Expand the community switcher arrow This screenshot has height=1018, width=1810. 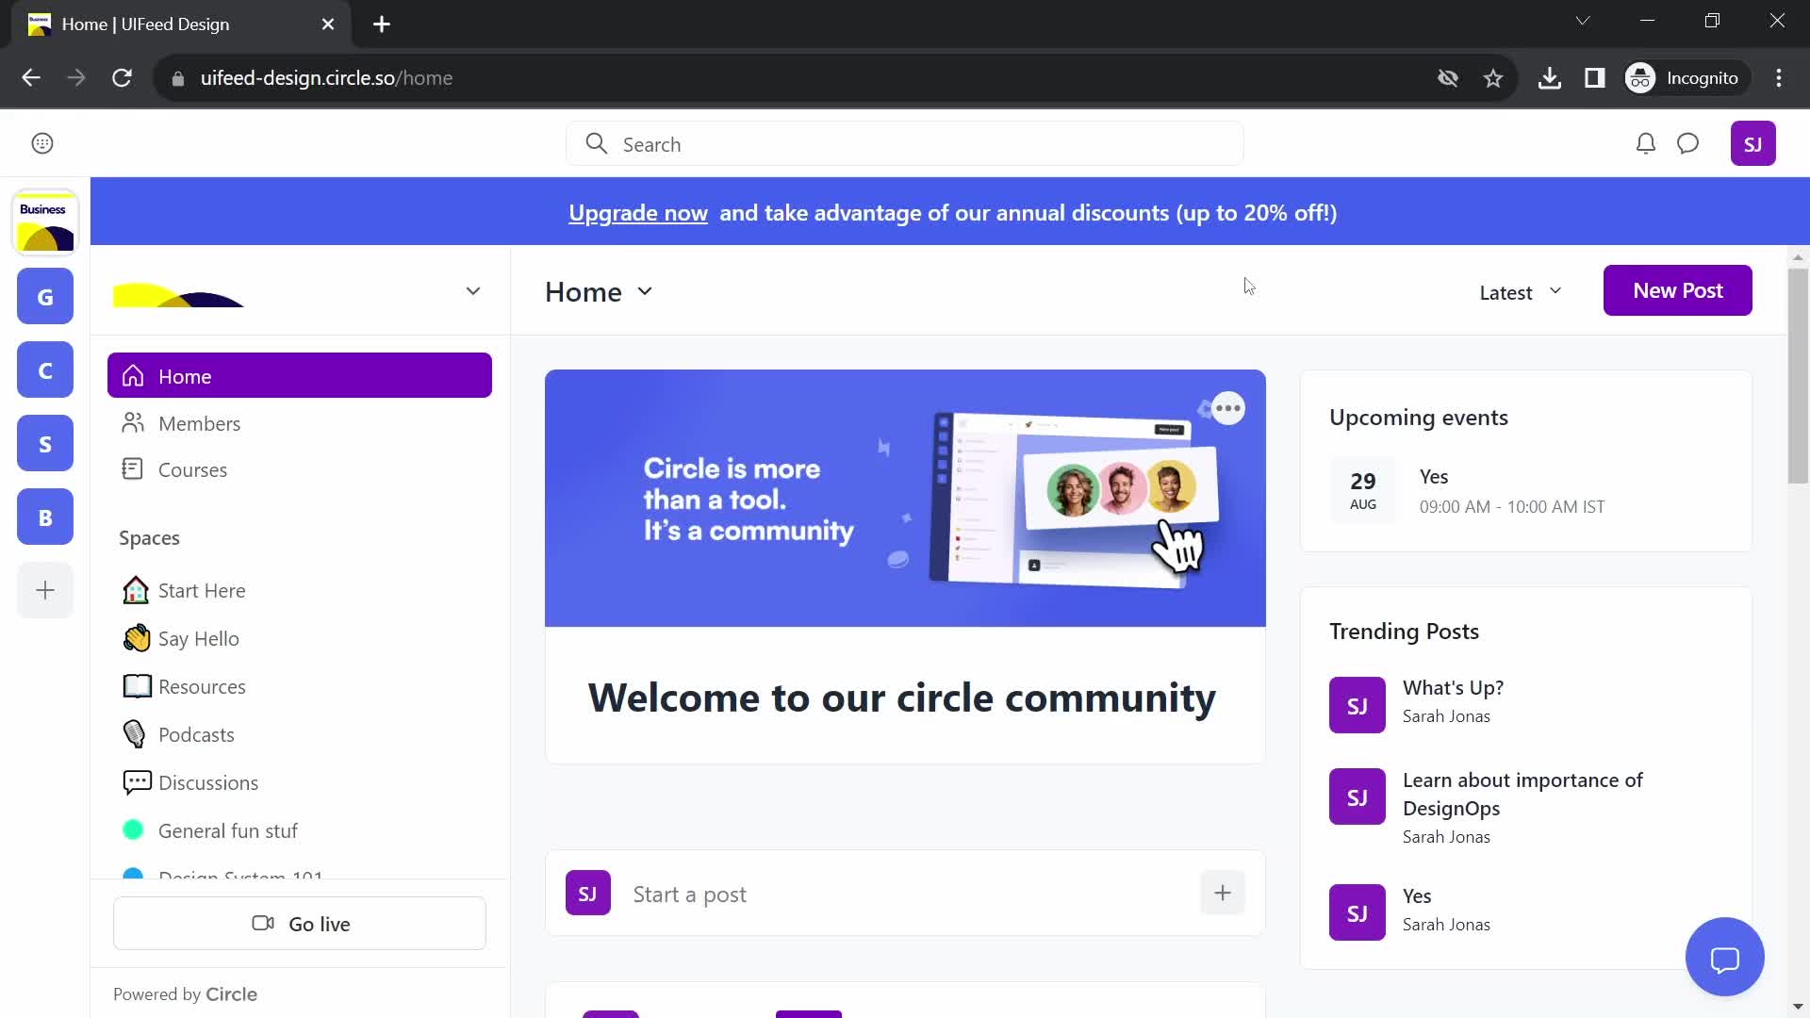(473, 289)
